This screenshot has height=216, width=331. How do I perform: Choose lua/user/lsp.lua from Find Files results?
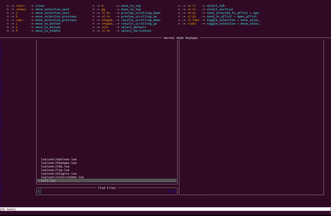[55, 170]
